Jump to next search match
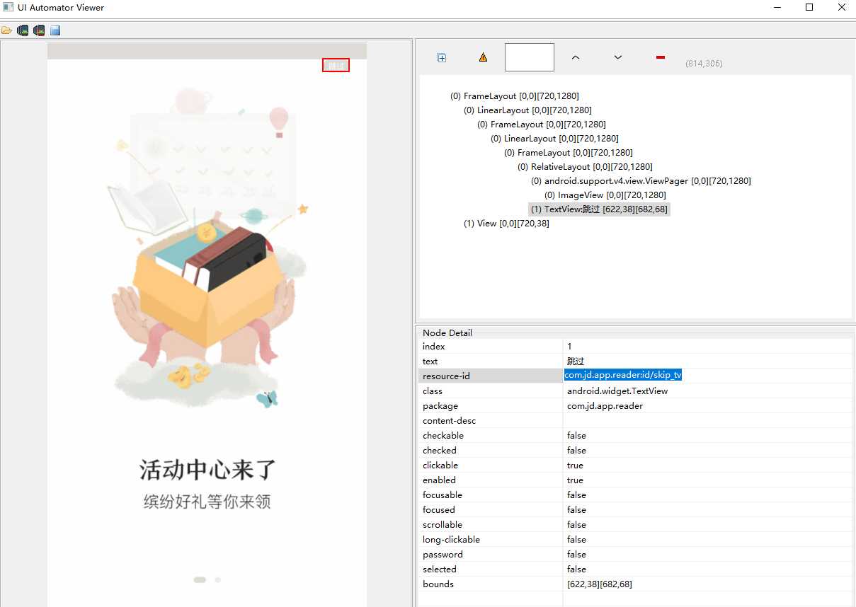Image resolution: width=856 pixels, height=607 pixels. pyautogui.click(x=617, y=57)
